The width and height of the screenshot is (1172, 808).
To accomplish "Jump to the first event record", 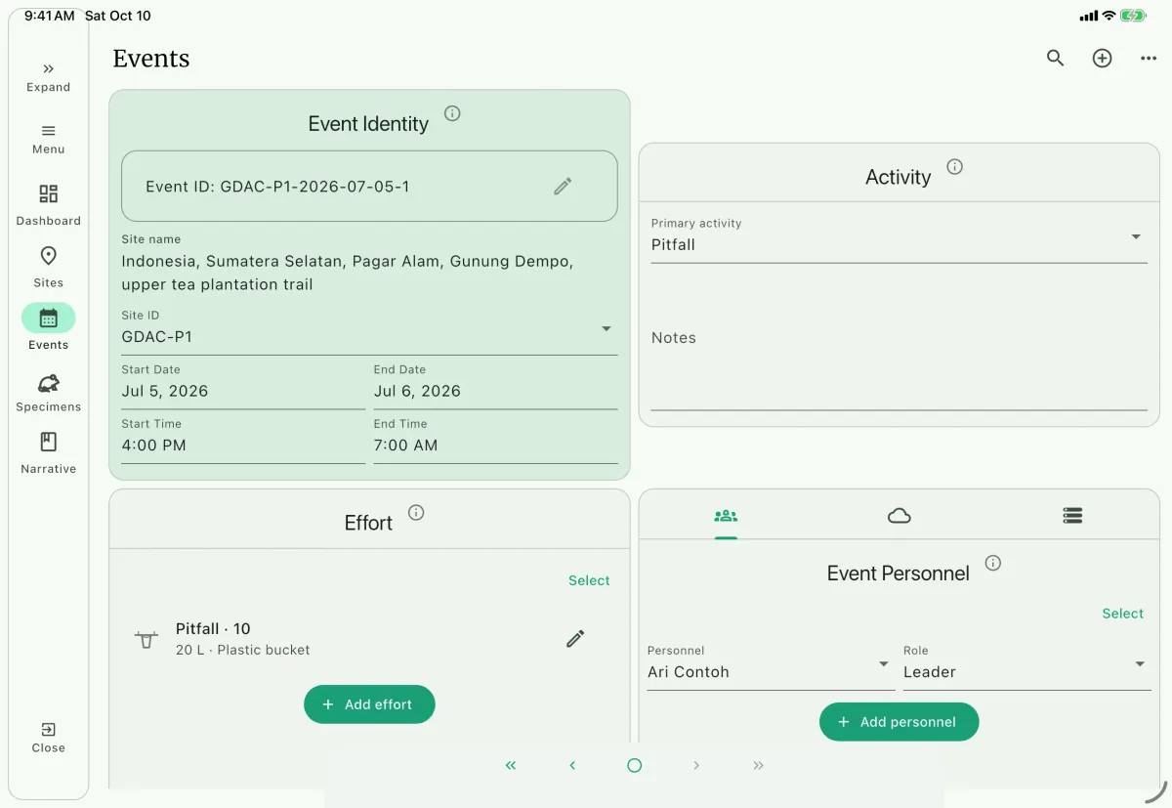I will pyautogui.click(x=511, y=766).
